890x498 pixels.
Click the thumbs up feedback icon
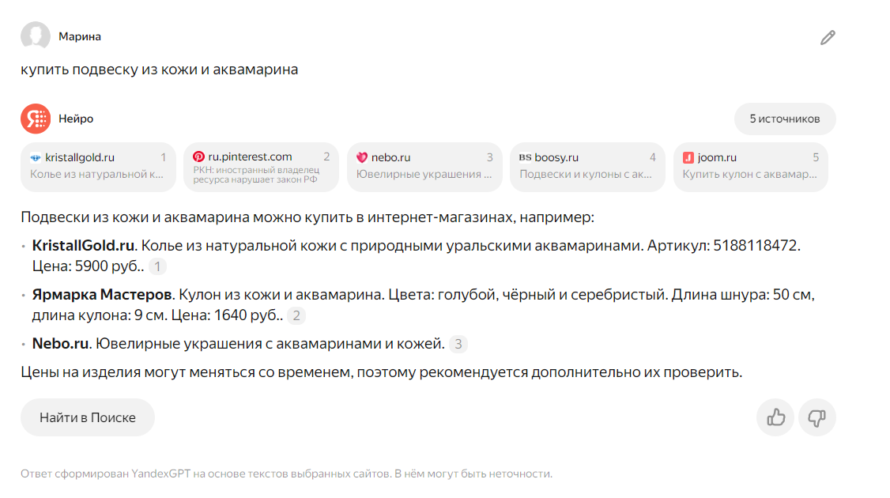coord(775,417)
